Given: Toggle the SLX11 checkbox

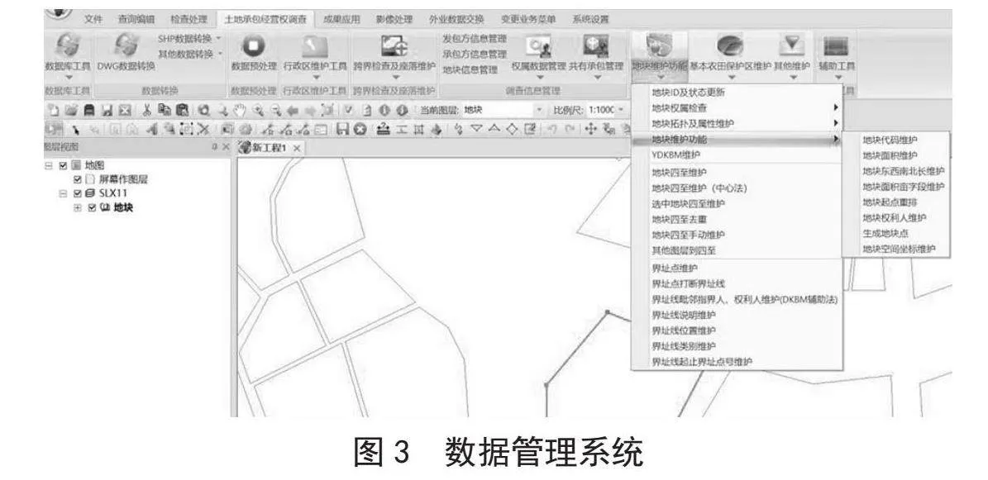Looking at the screenshot, I should (x=78, y=193).
